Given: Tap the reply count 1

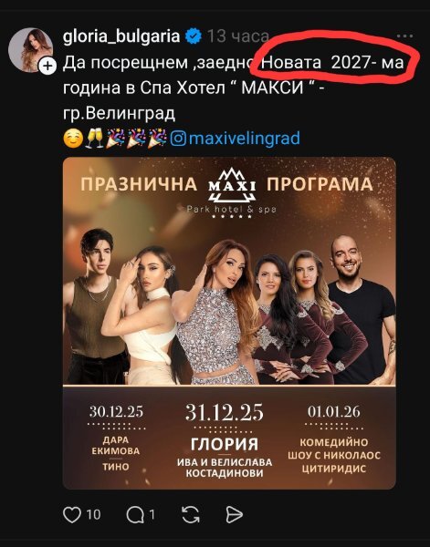Looking at the screenshot, I should (x=152, y=515).
